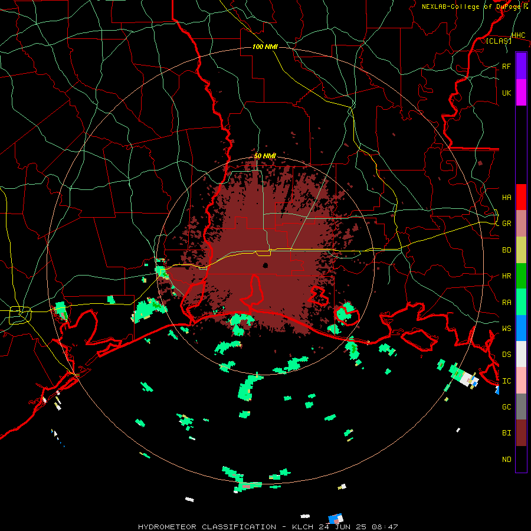Click the BD yellow legend swatch
This screenshot has width=531, height=531.
tap(521, 250)
